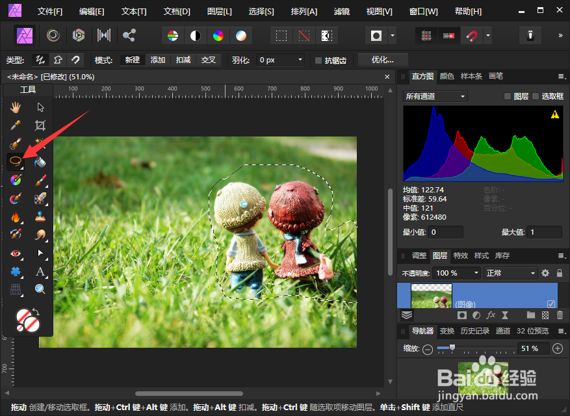Select the Text tool

coord(40,272)
